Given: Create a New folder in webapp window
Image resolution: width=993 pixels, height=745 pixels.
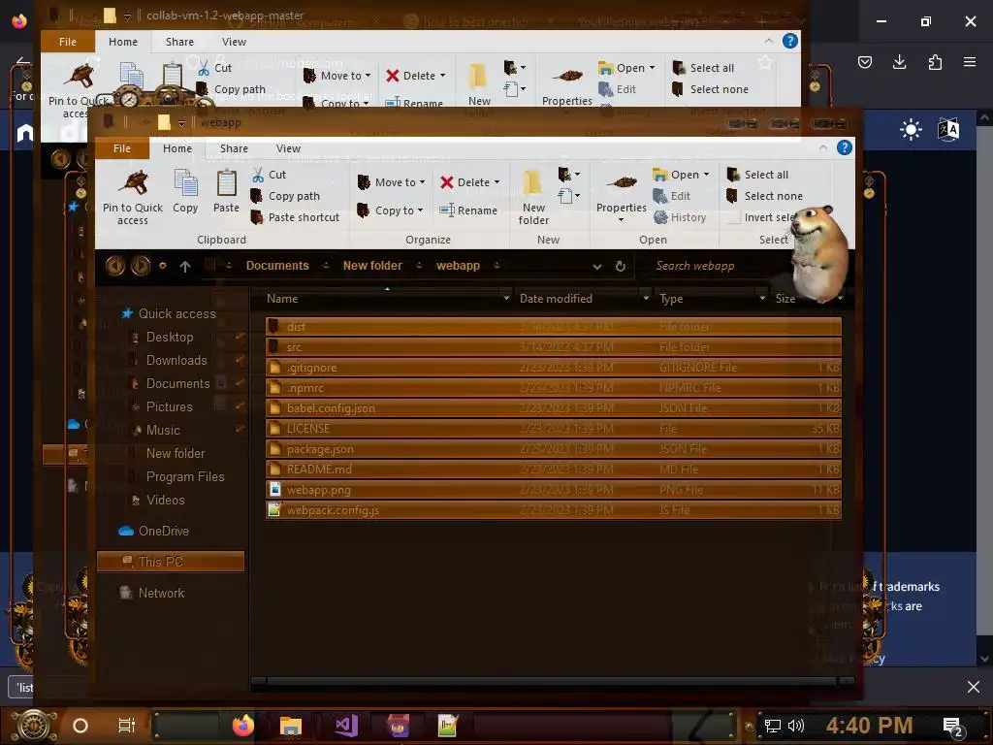Looking at the screenshot, I should click(x=533, y=197).
